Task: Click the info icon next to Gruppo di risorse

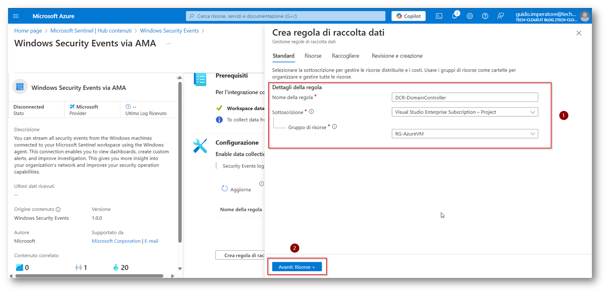Action: (x=334, y=127)
